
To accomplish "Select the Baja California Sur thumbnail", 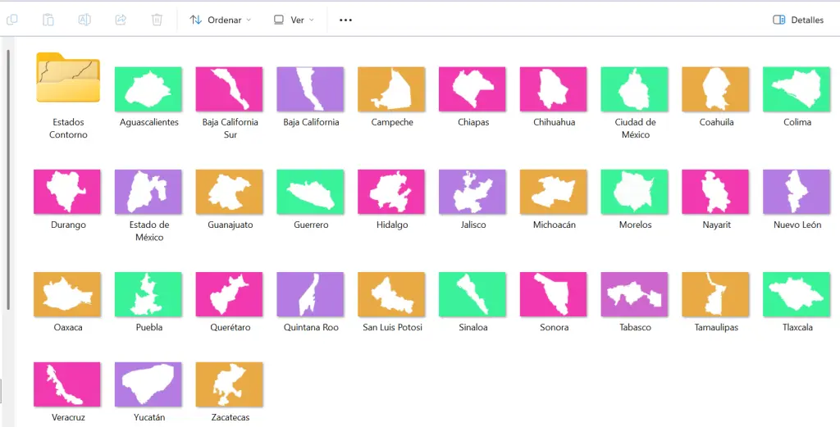I will click(230, 89).
